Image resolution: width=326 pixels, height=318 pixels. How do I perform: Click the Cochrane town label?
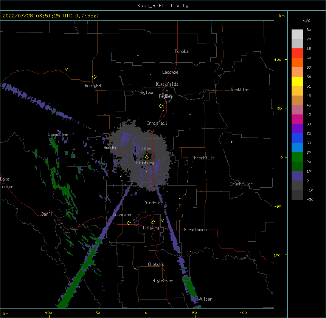point(122,215)
